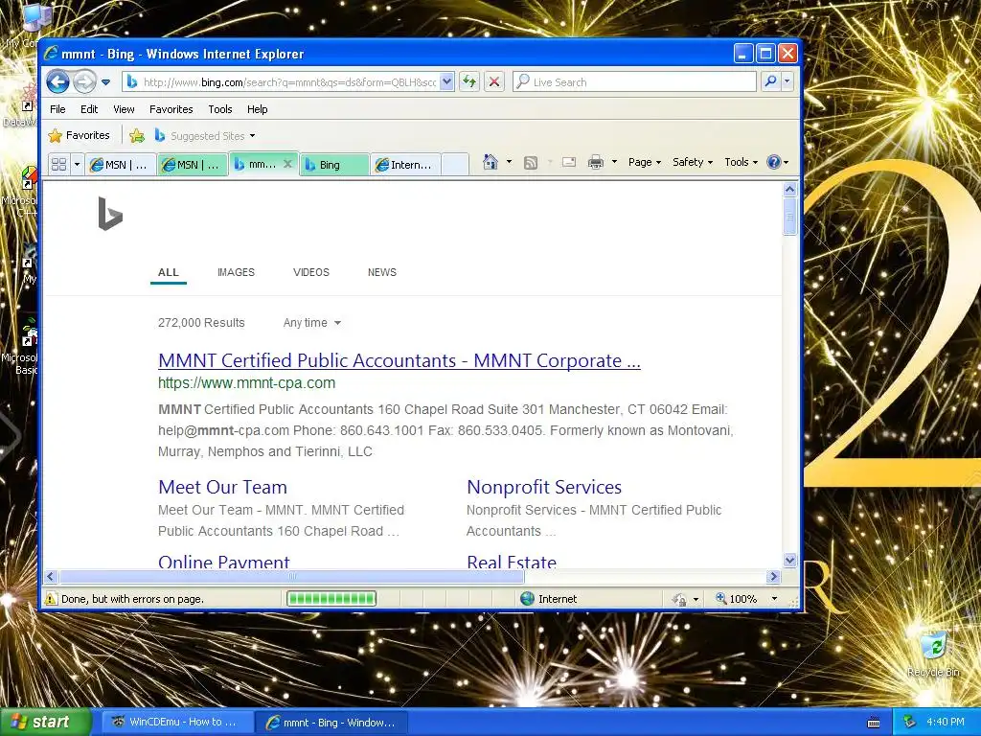Click the Live Search magnifier button
The width and height of the screenshot is (981, 736).
point(771,82)
